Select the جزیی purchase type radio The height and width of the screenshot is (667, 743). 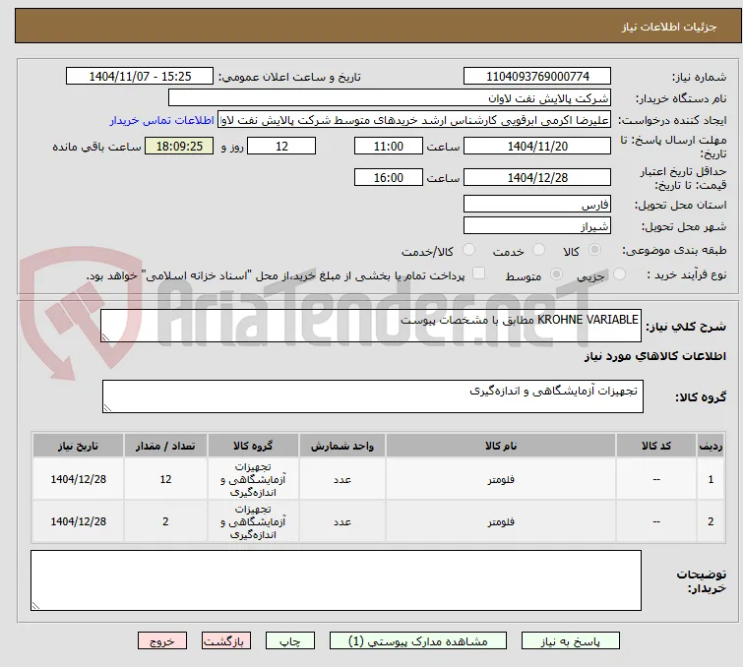point(619,274)
